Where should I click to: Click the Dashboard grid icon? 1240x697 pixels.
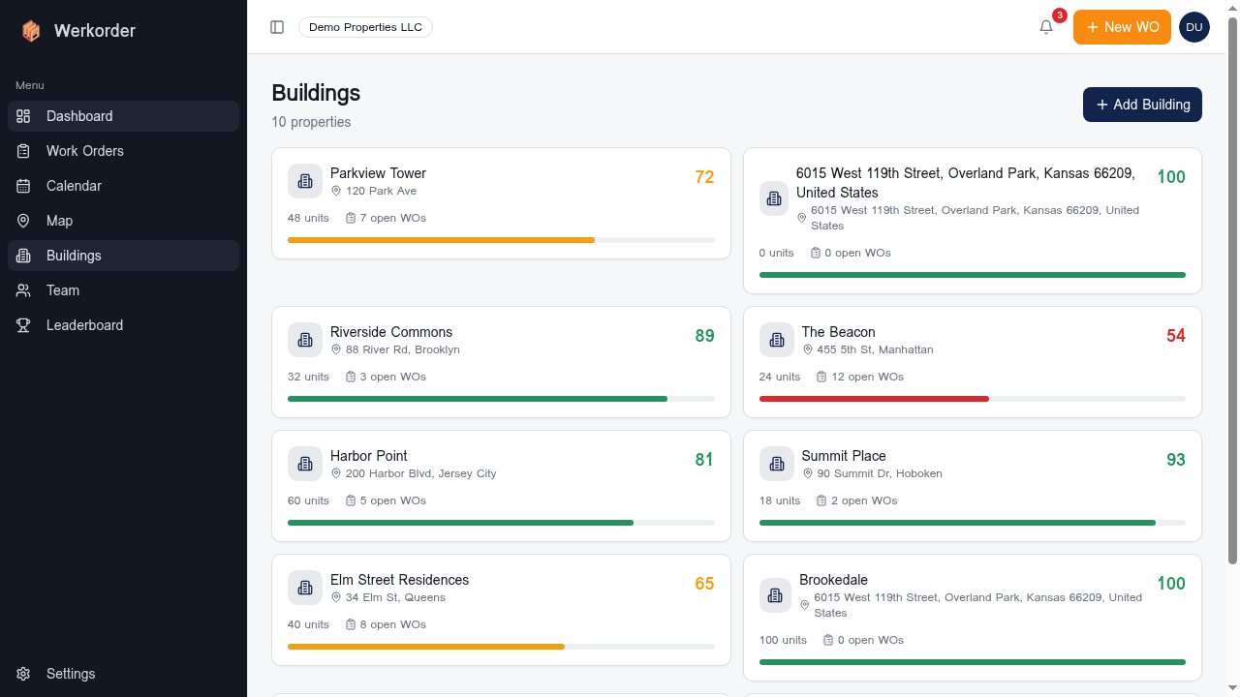24,116
